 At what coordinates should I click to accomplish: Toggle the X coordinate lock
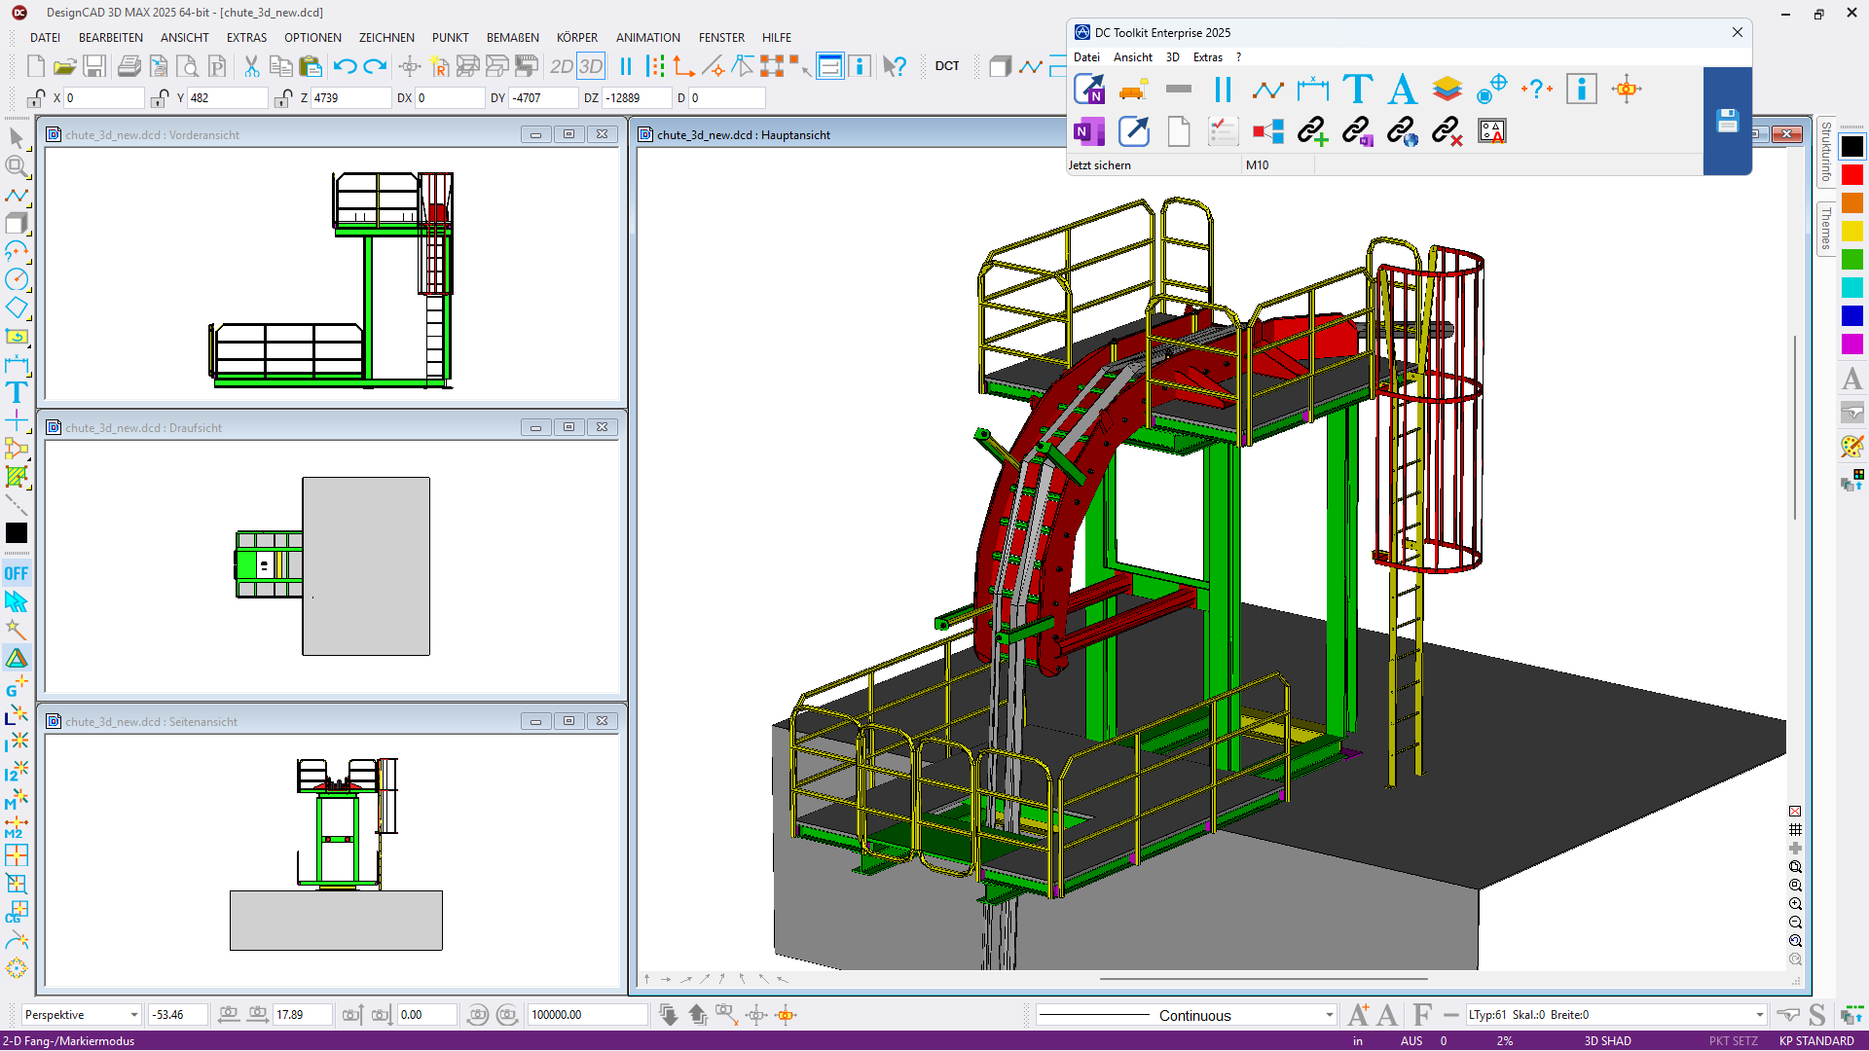36,98
